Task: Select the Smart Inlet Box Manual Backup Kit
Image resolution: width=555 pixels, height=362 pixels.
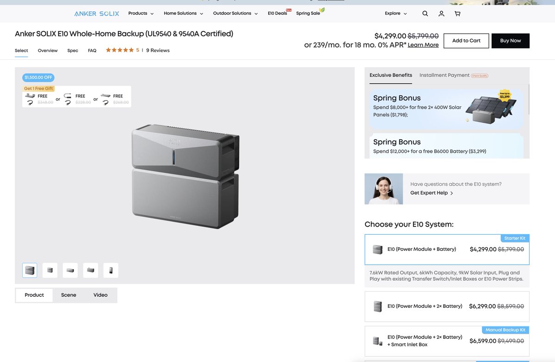Action: pos(447,341)
